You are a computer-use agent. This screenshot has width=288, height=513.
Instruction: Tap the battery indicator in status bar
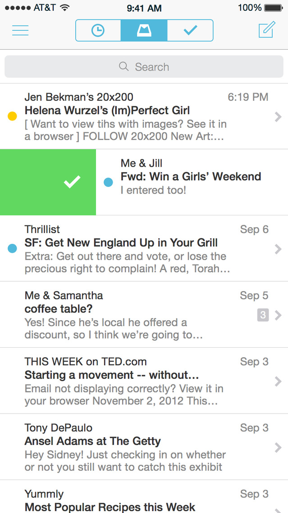(274, 8)
